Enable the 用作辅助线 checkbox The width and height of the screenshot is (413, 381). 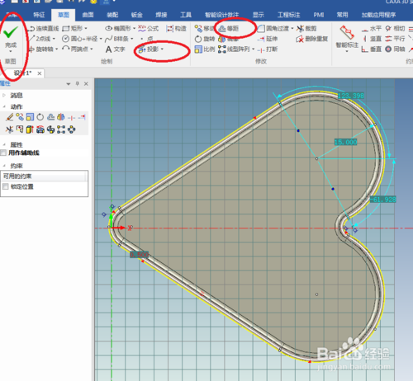pos(3,153)
